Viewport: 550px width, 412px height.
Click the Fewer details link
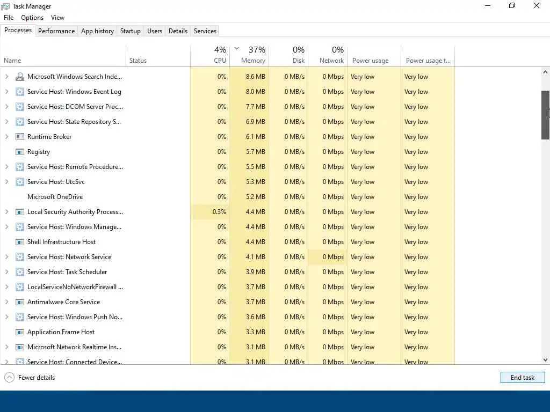pos(37,378)
